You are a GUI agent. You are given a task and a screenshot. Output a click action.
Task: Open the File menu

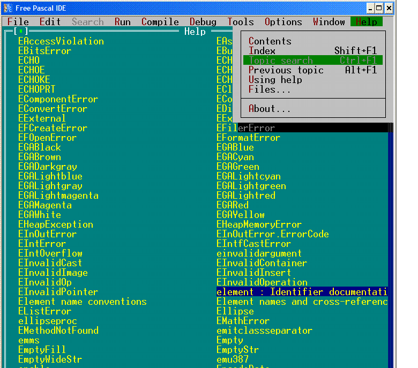coord(18,22)
